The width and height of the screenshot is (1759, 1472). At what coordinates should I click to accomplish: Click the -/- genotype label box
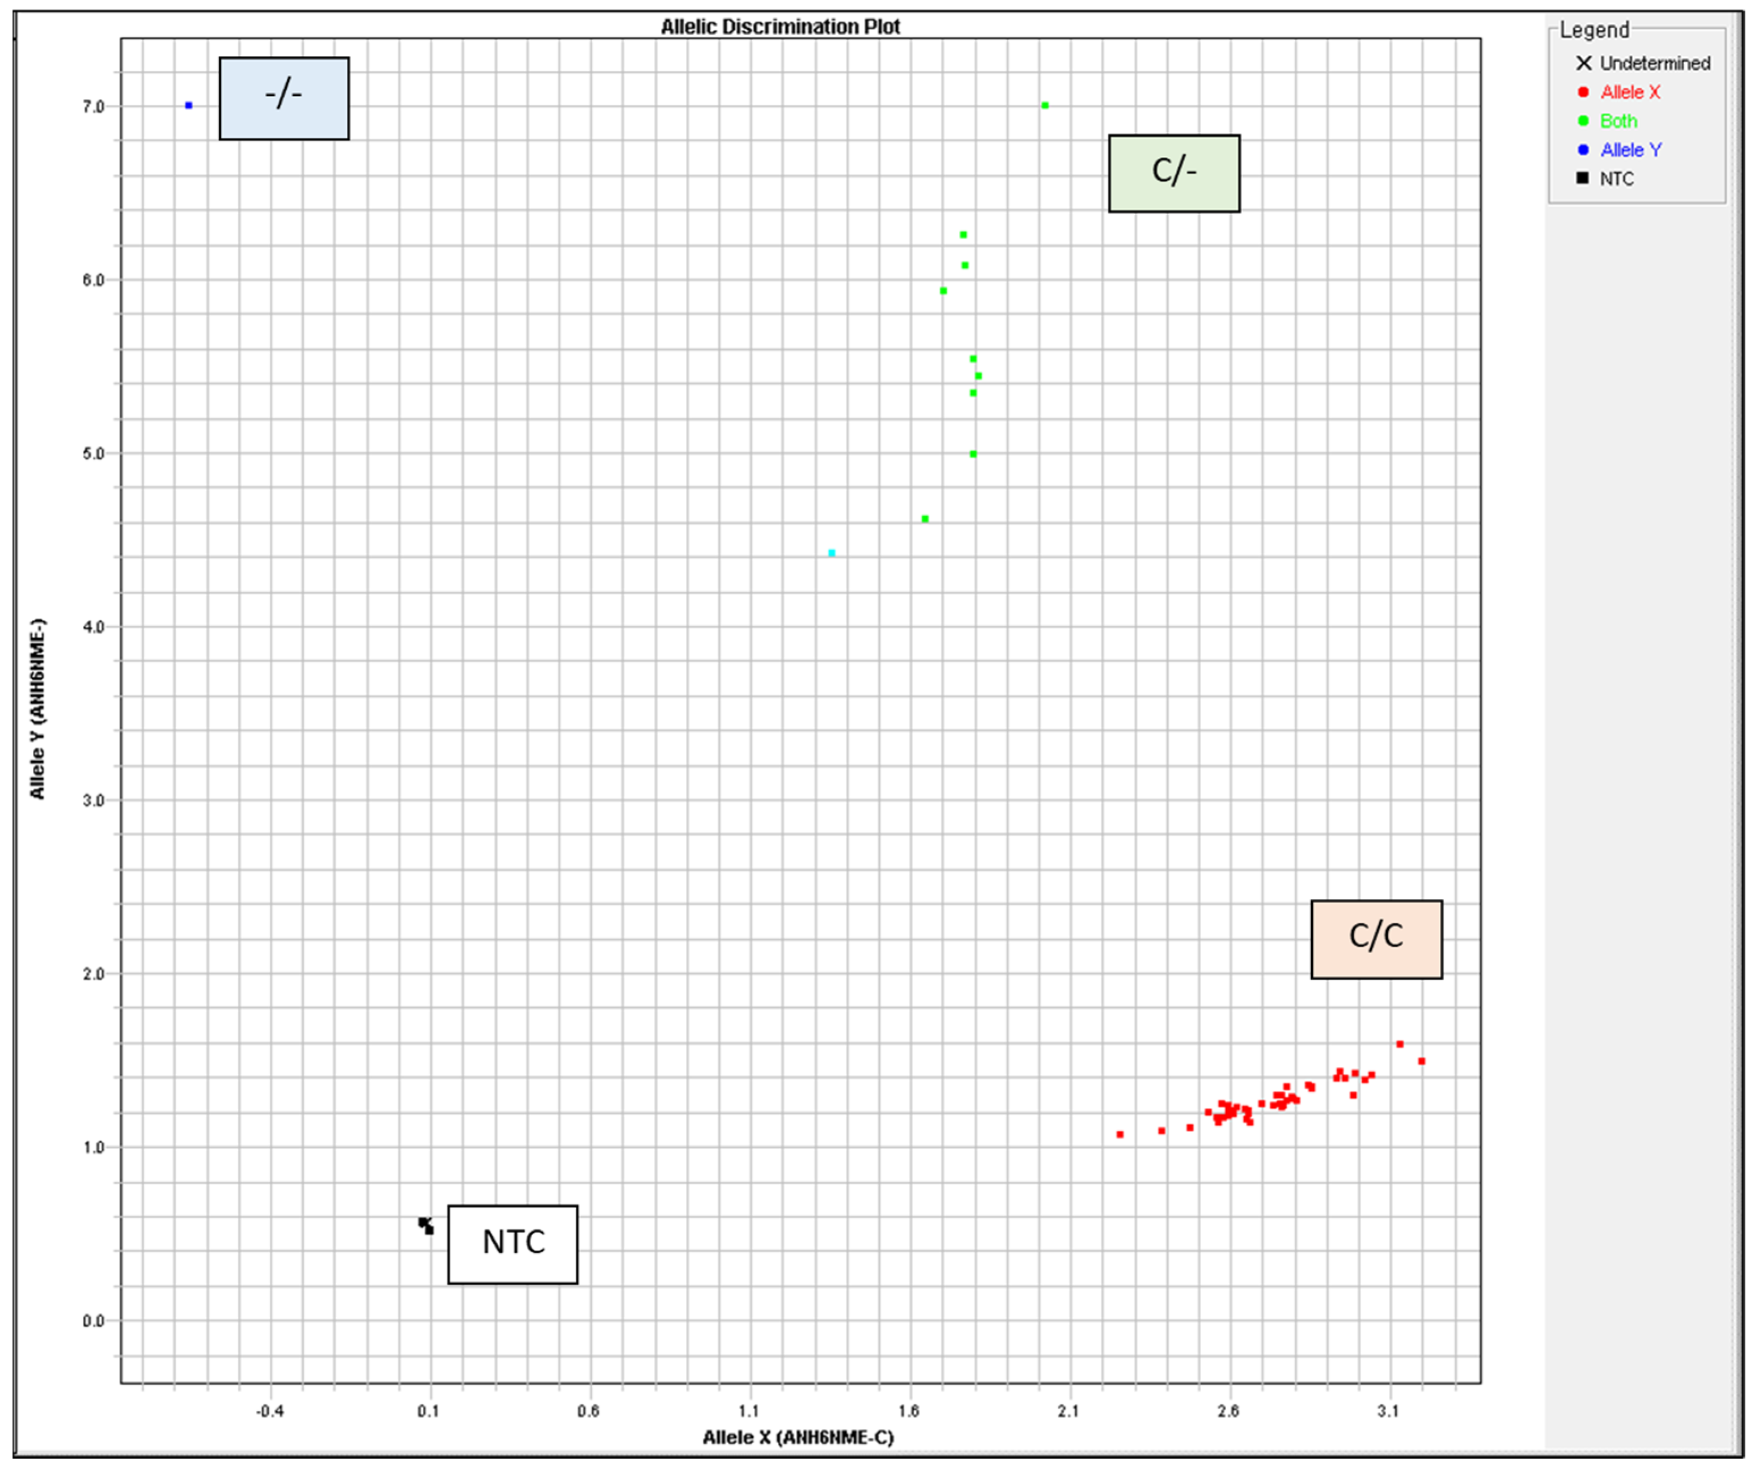click(x=284, y=98)
